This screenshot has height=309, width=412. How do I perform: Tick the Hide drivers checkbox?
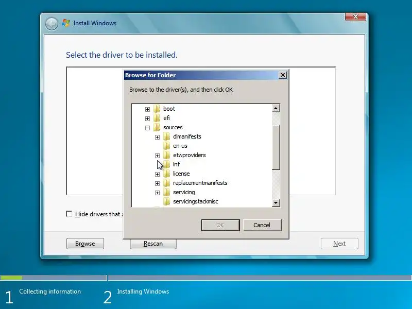coord(69,214)
